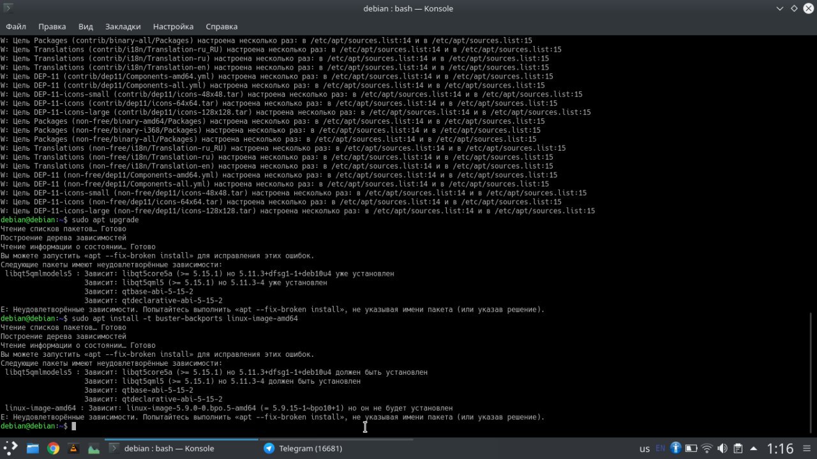817x459 pixels.
Task: Switch to Telegram (16681) taskbar entry
Action: tap(336, 448)
